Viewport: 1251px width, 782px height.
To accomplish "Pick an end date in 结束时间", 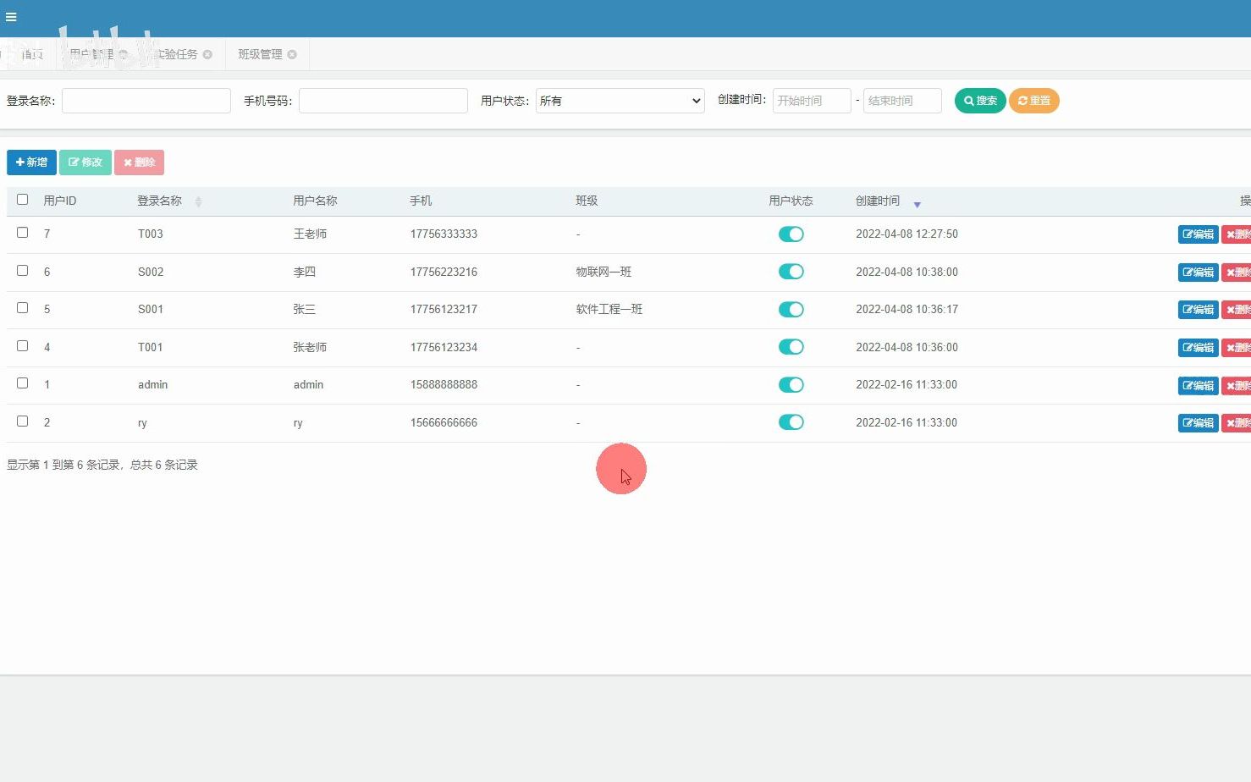I will tap(902, 101).
